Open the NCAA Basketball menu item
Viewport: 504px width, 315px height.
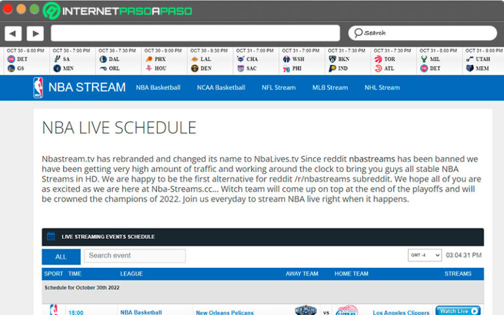pos(220,87)
